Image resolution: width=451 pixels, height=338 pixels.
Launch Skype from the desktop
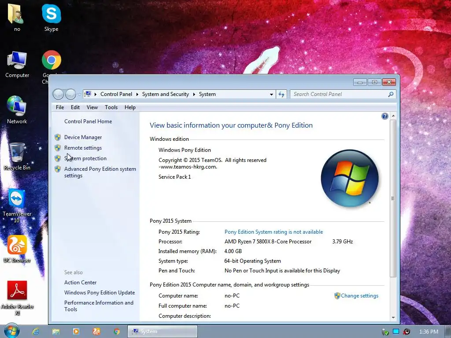tap(51, 18)
